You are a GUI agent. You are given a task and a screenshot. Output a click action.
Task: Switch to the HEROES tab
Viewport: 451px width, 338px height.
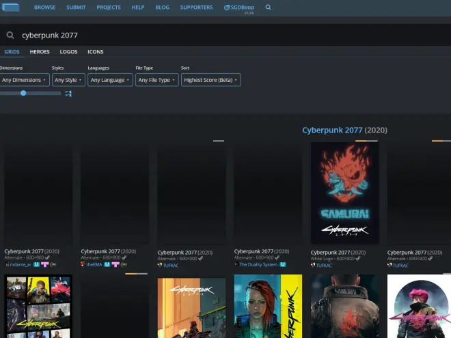tap(40, 52)
